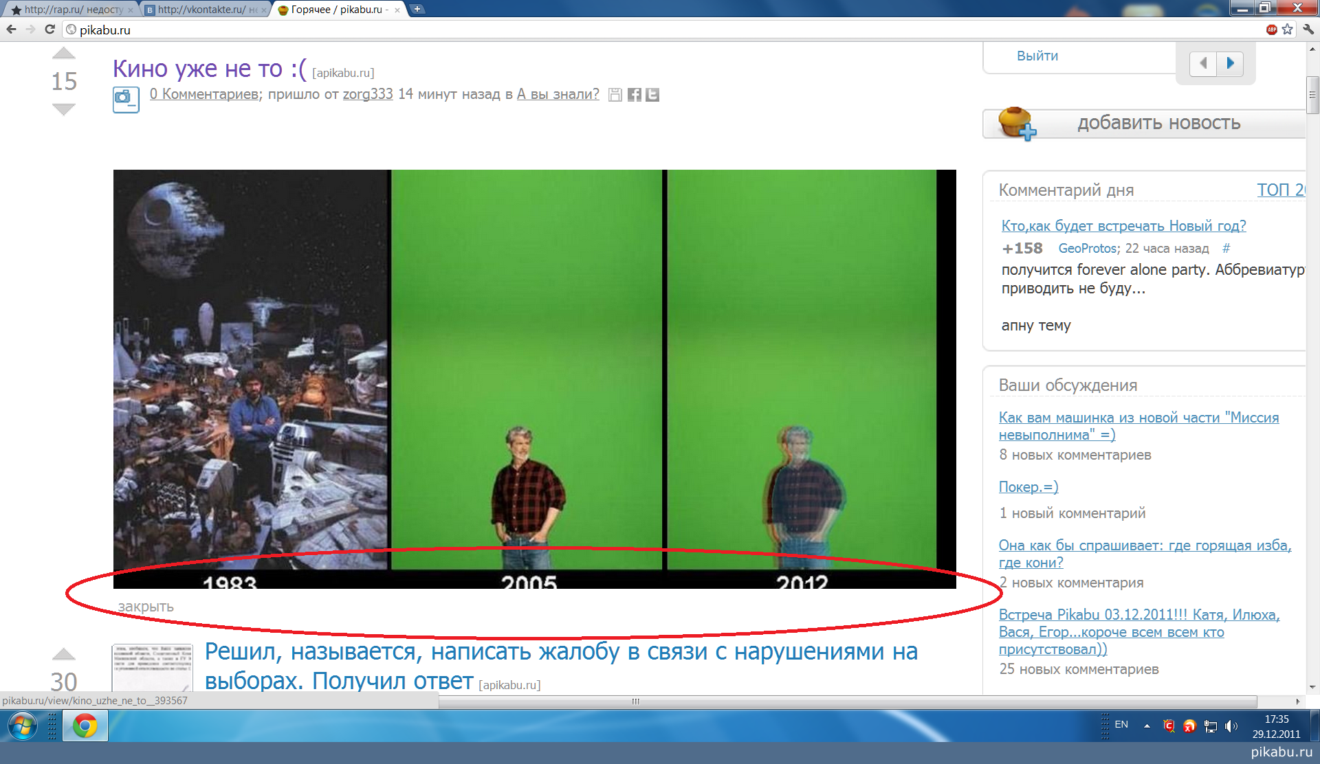Click 'закрыть' below the image
The image size is (1320, 764).
[x=146, y=607]
